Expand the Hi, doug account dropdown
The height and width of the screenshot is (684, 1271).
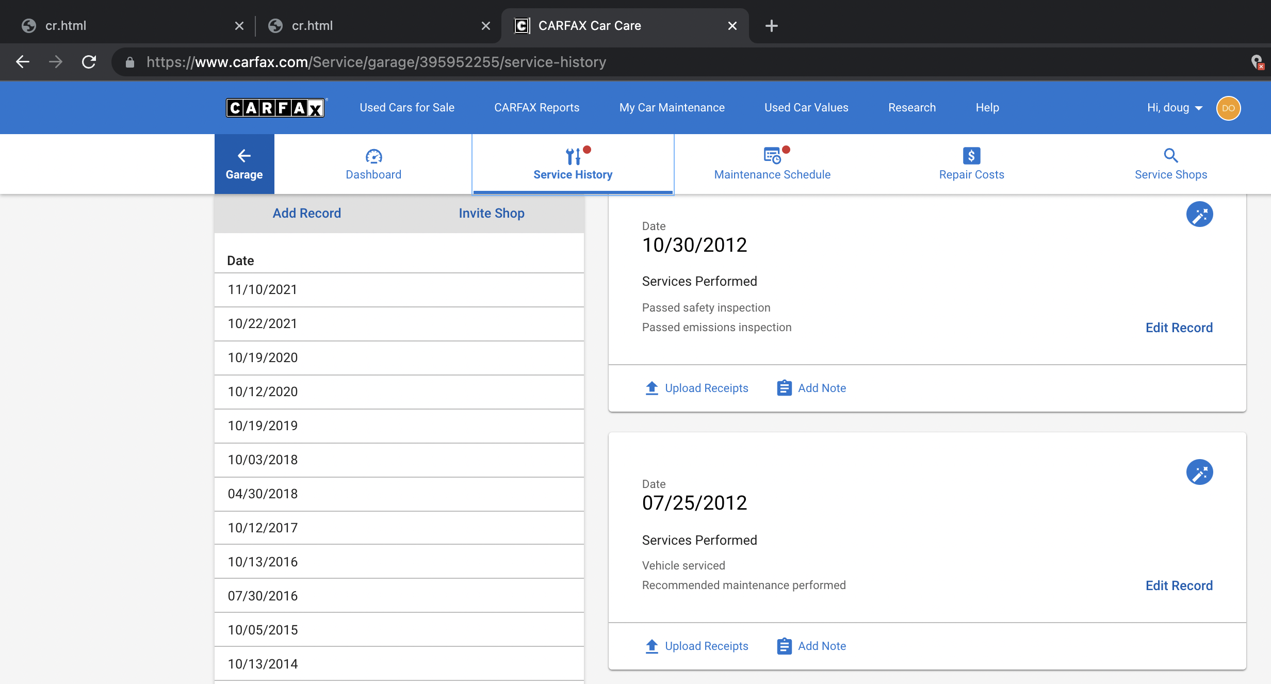[x=1175, y=108]
